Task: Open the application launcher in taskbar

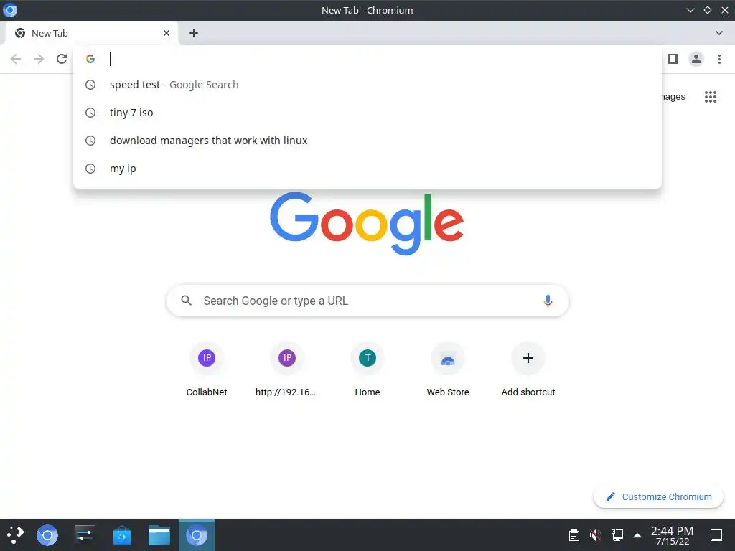Action: (x=15, y=535)
